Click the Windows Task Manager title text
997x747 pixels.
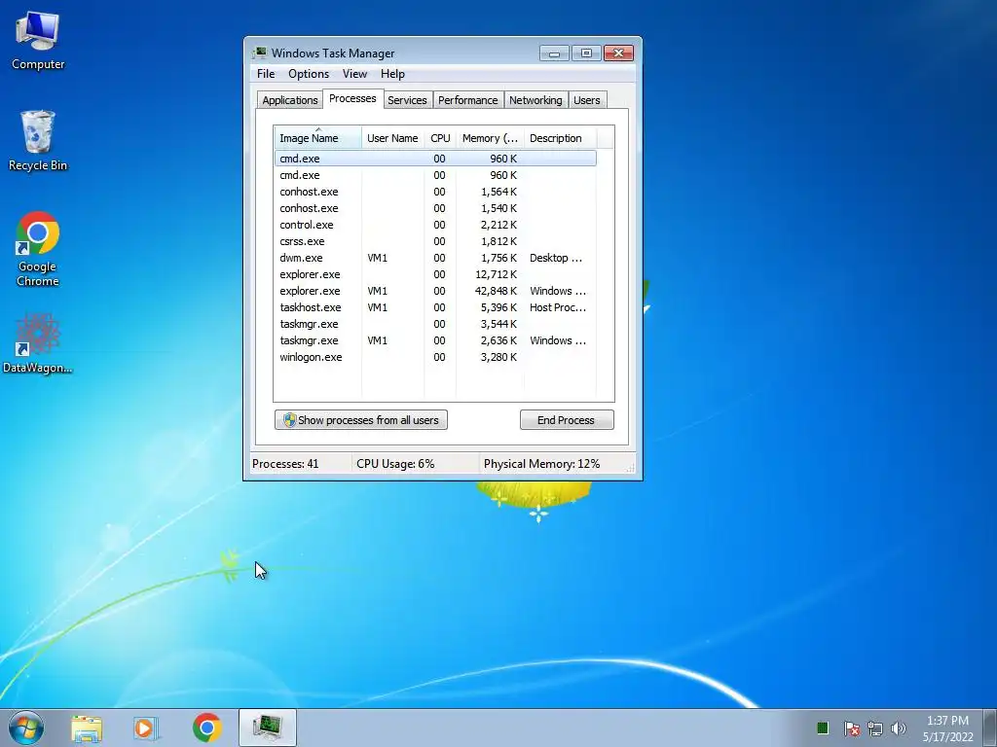[x=333, y=53]
